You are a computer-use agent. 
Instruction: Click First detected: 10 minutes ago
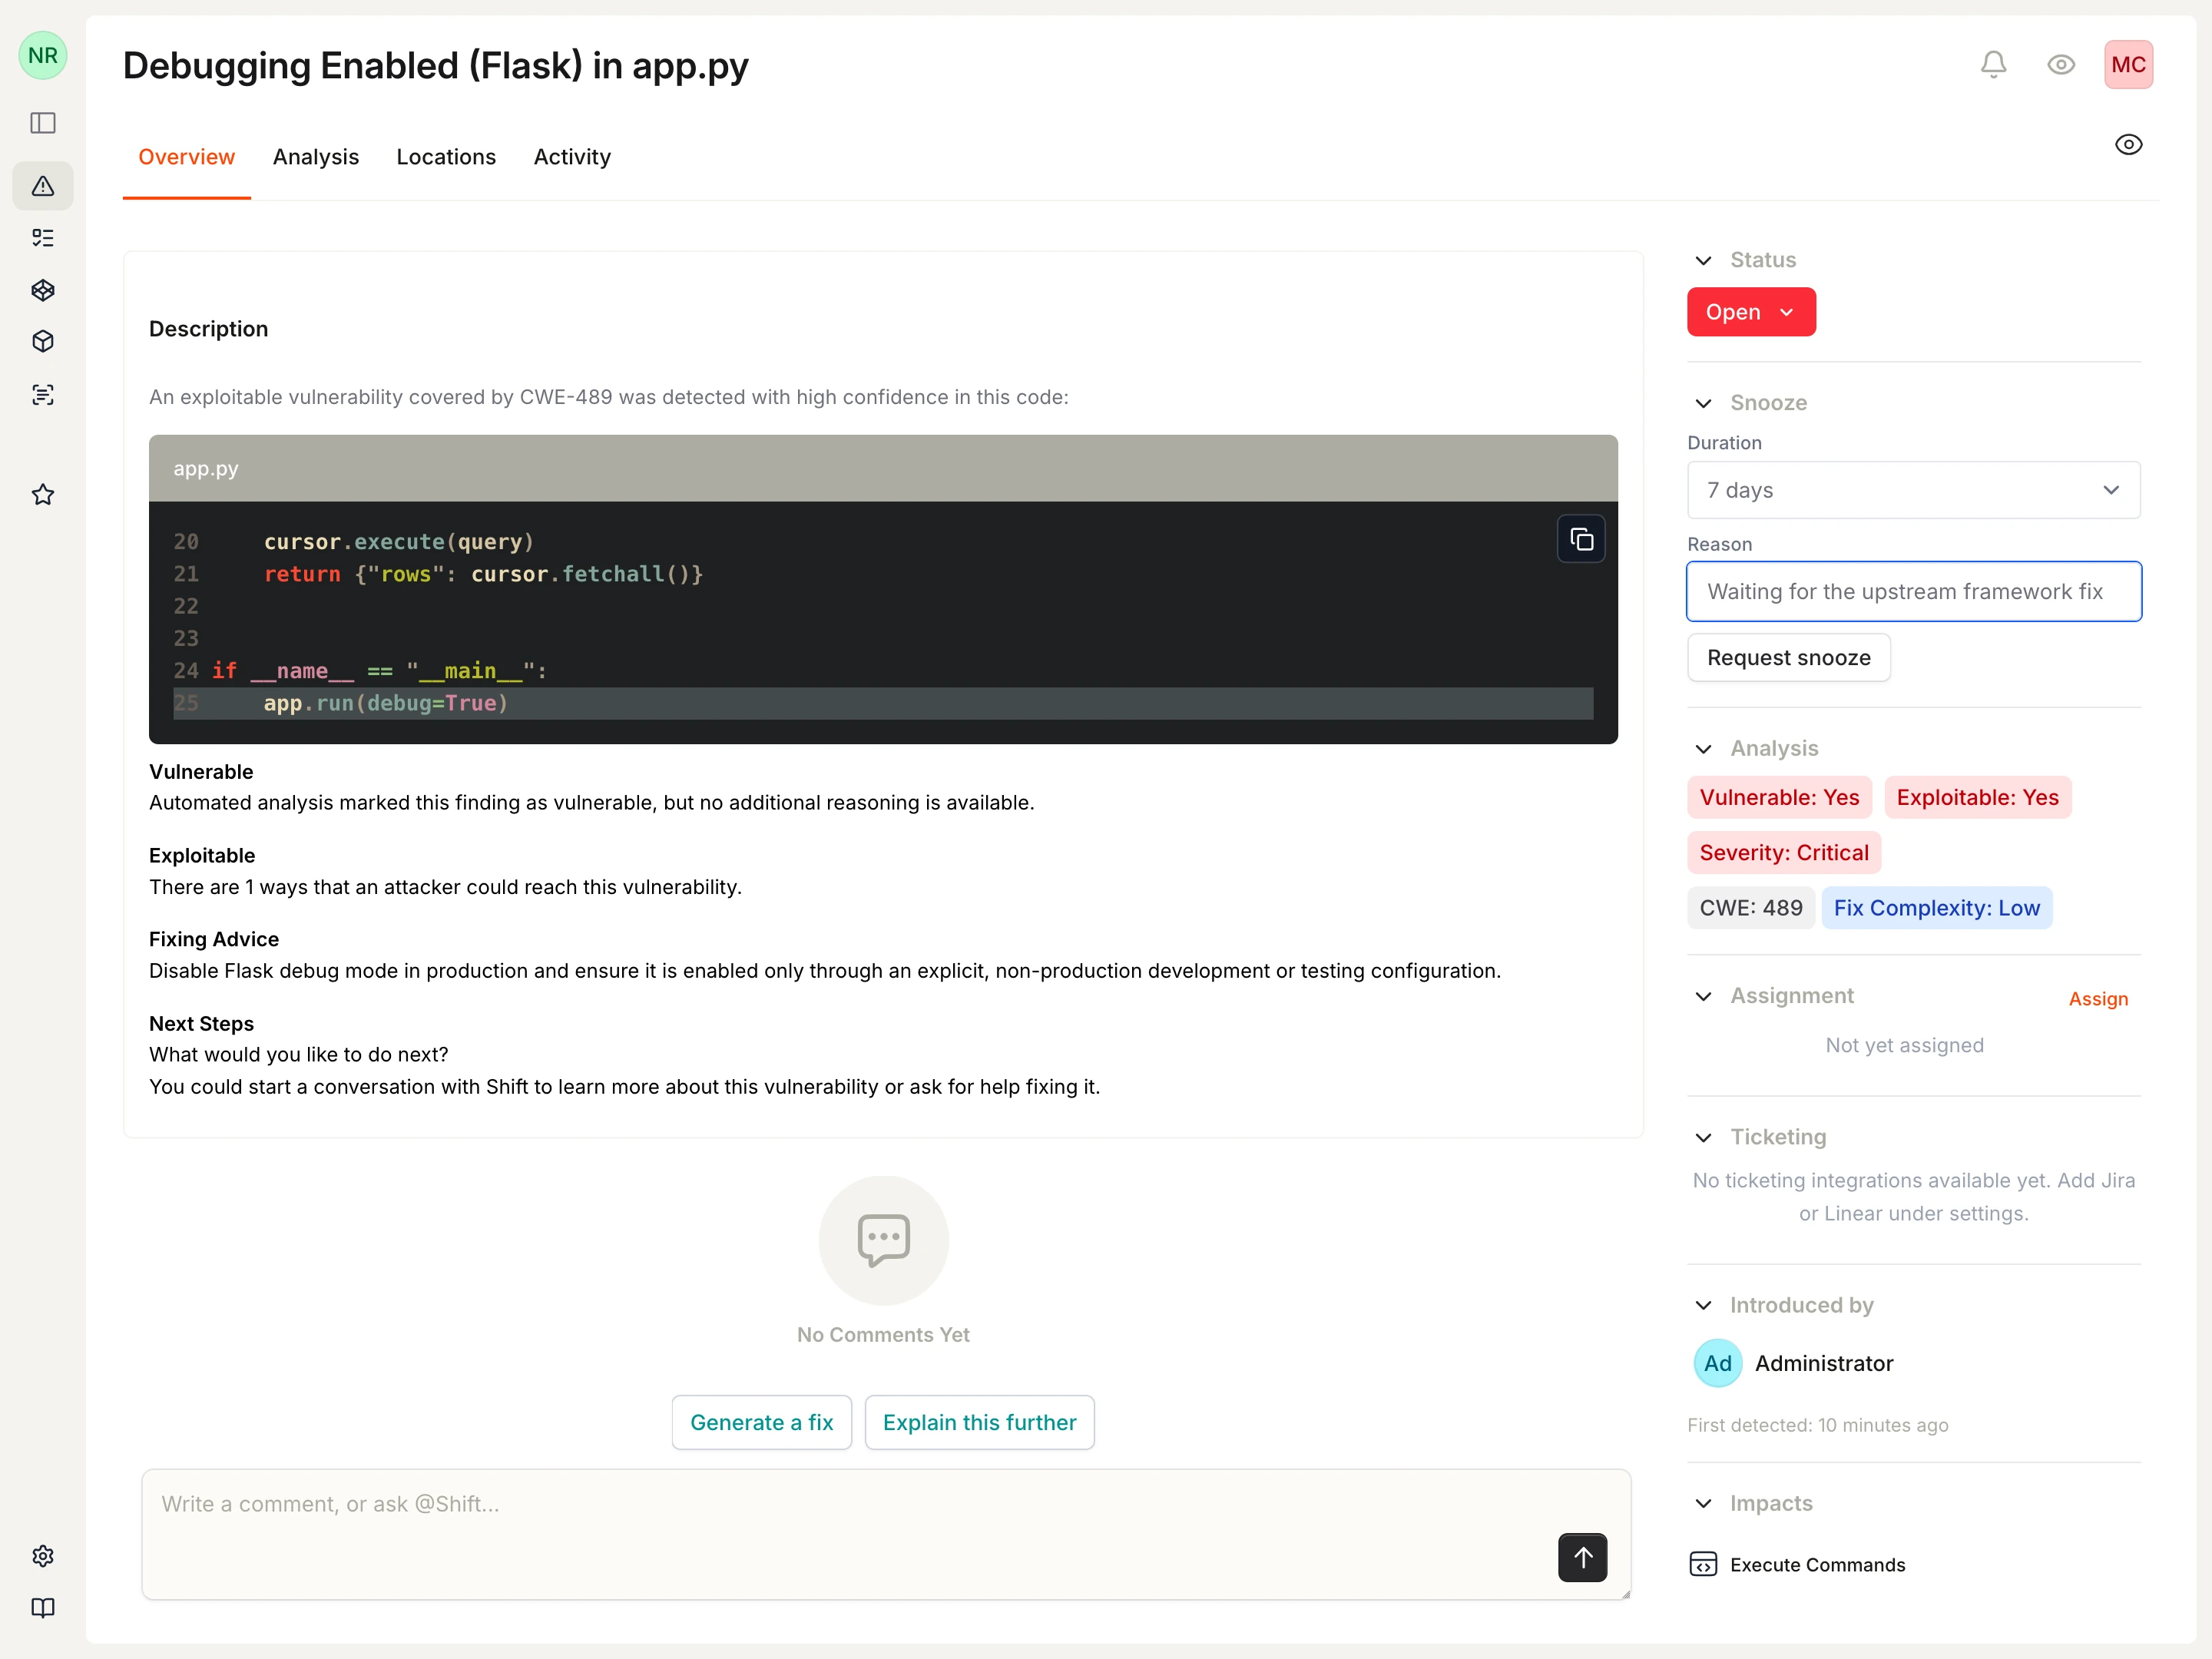pyautogui.click(x=1817, y=1425)
